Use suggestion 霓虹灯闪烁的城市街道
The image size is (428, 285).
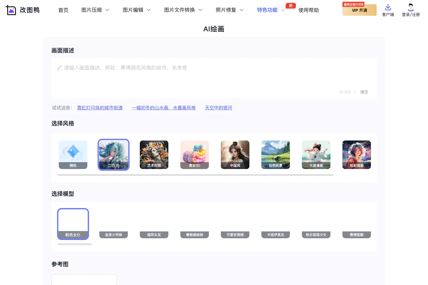[100, 108]
